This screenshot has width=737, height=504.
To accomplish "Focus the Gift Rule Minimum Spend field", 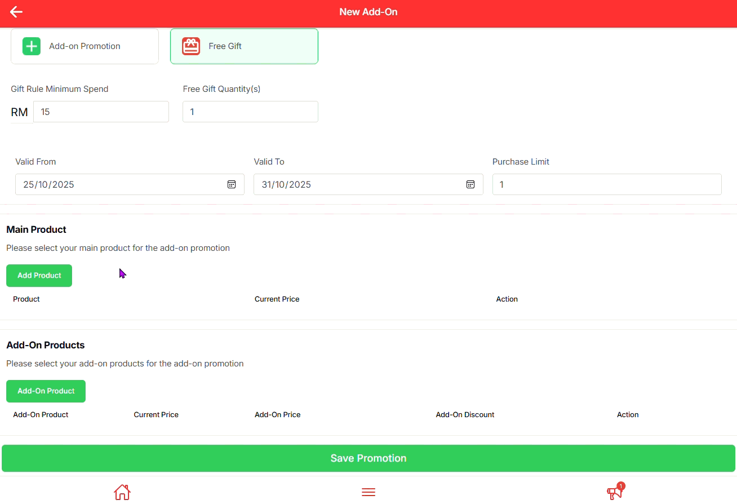I will [x=101, y=112].
